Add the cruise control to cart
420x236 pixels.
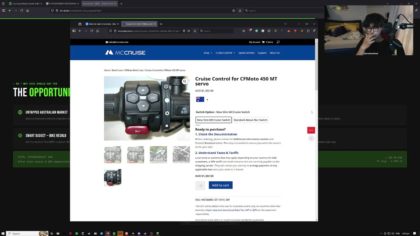coord(220,185)
